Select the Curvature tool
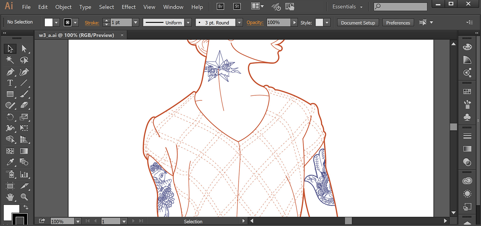 point(24,72)
